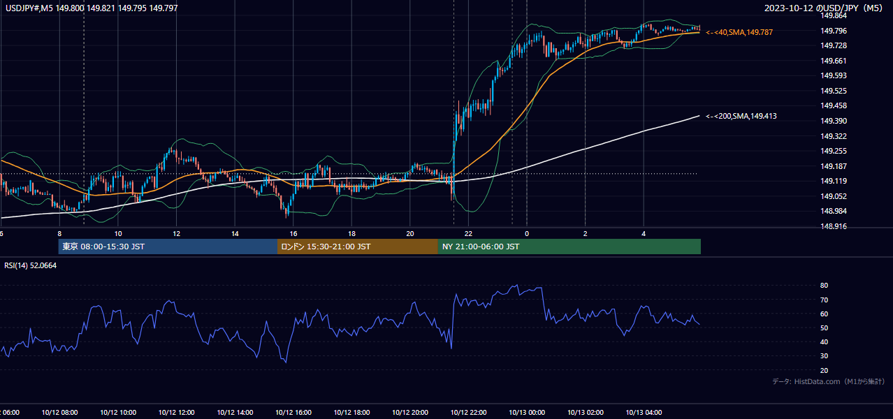Click hour tick 0 under price chart

tap(527, 234)
